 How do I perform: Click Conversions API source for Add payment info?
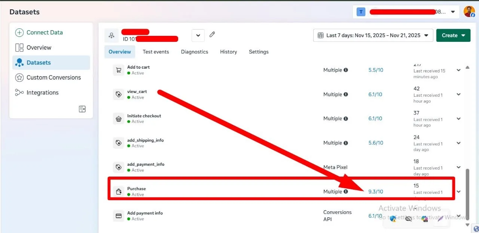338,216
